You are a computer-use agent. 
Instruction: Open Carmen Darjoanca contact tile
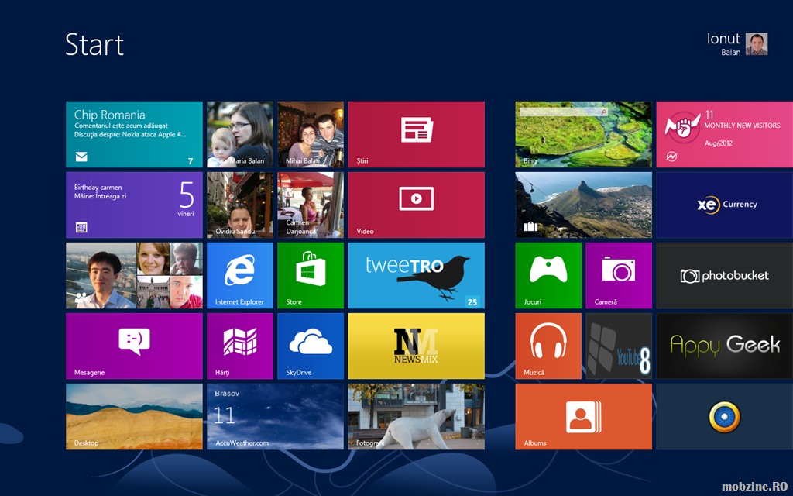pos(311,205)
